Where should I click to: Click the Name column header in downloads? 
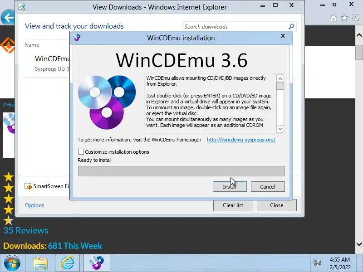[32, 45]
